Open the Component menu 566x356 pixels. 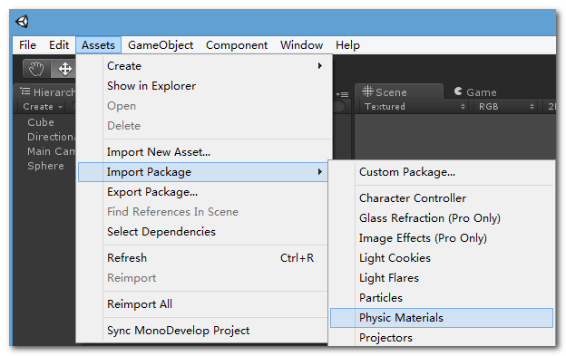pyautogui.click(x=237, y=45)
